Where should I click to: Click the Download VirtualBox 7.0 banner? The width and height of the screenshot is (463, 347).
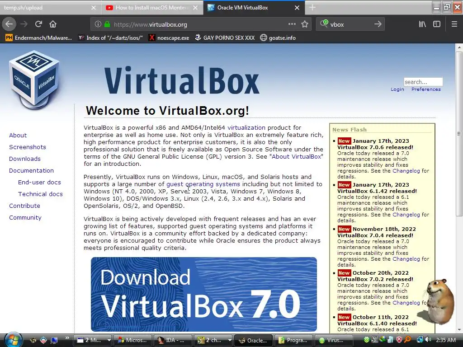204,294
